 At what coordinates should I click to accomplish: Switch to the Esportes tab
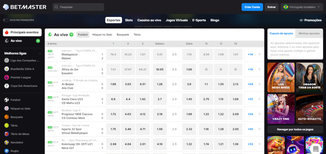114,20
